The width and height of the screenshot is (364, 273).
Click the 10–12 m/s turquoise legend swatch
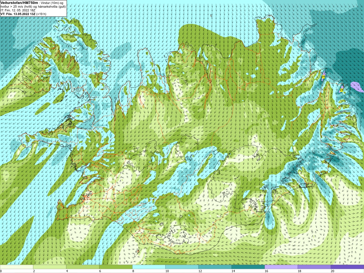point(182,267)
